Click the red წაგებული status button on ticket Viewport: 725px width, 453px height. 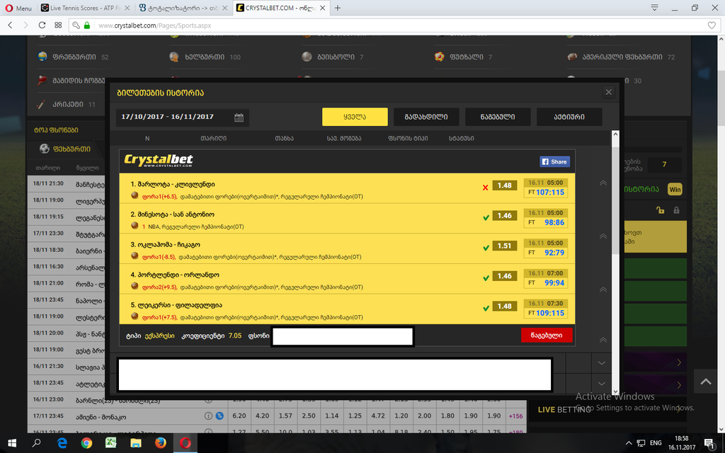pos(547,335)
